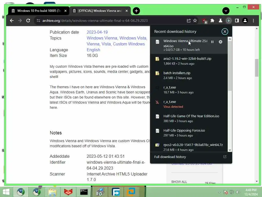Open the uBlock extension icon
The width and height of the screenshot is (262, 197).
[204, 21]
